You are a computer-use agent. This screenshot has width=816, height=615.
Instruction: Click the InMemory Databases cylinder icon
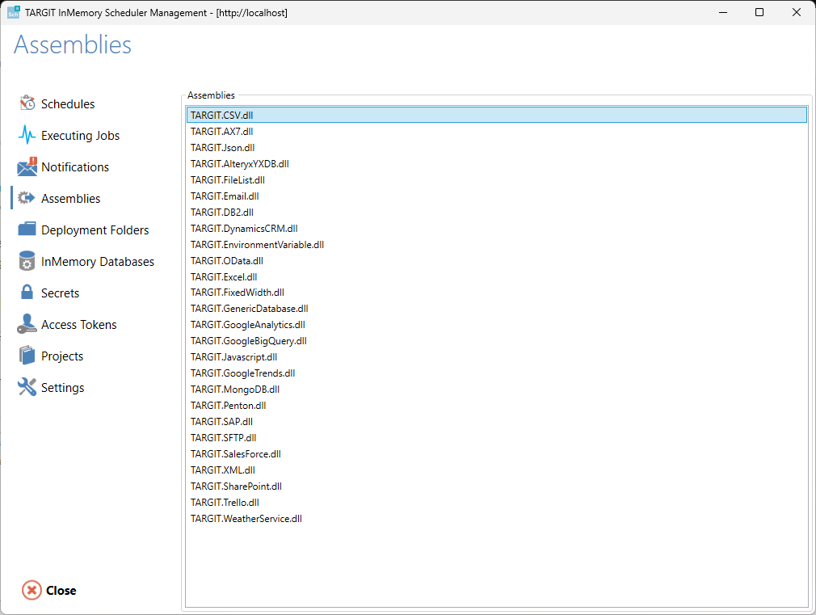(27, 261)
